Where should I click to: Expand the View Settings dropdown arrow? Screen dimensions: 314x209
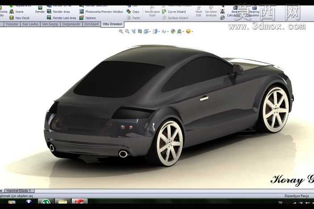192,32
